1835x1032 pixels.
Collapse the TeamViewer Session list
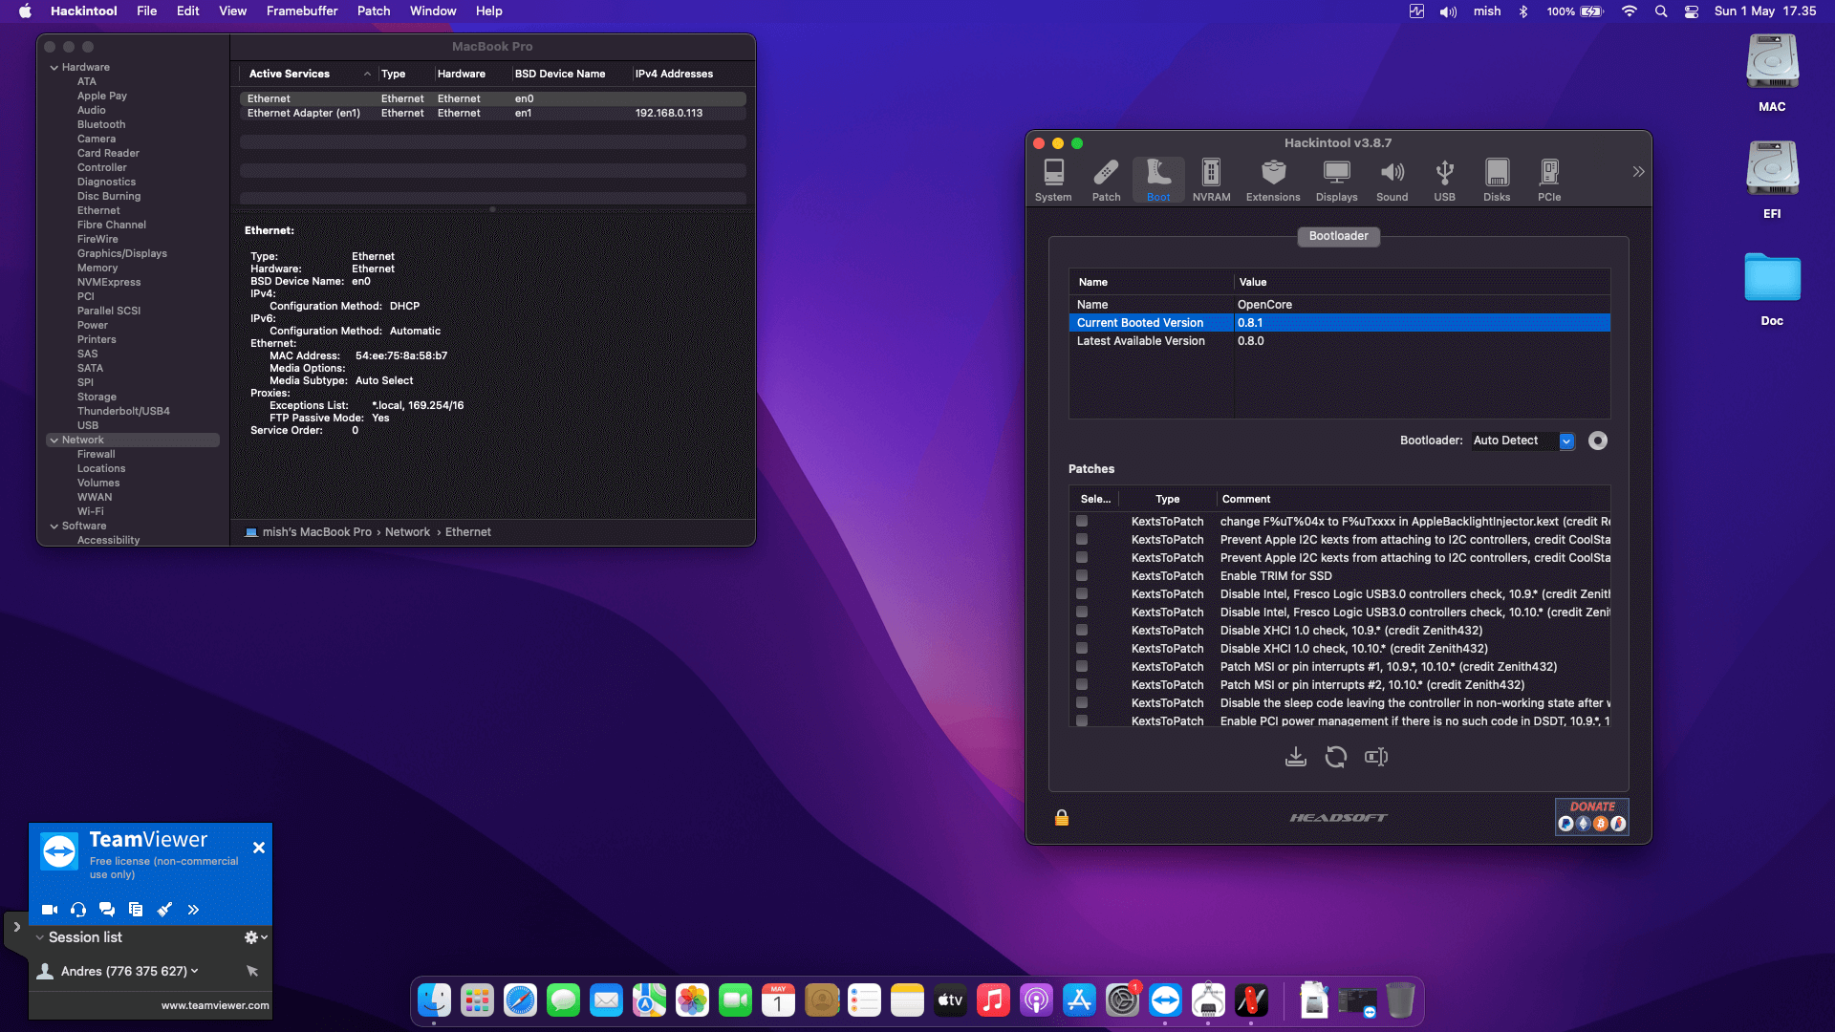(x=40, y=937)
